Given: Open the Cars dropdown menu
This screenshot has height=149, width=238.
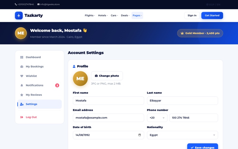Looking at the screenshot, I should coord(114,15).
